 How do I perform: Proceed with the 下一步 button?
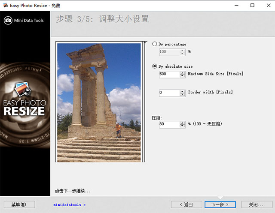pos(220,204)
